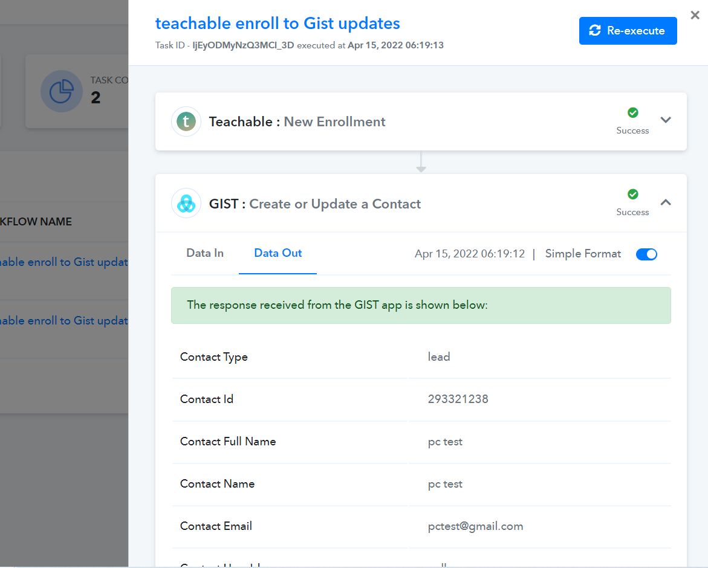708x568 pixels.
Task: Click the flow arrow between steps
Action: tap(421, 162)
